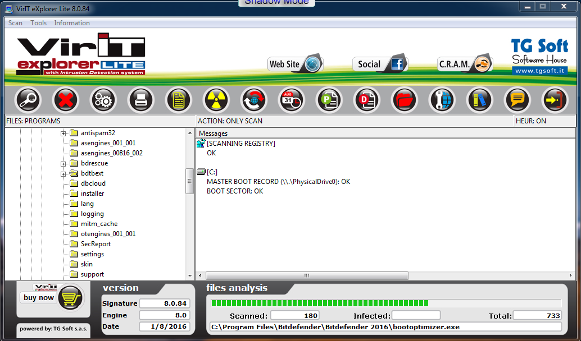Image resolution: width=581 pixels, height=341 pixels.
Task: Select the mitm_cache folder
Action: [99, 224]
